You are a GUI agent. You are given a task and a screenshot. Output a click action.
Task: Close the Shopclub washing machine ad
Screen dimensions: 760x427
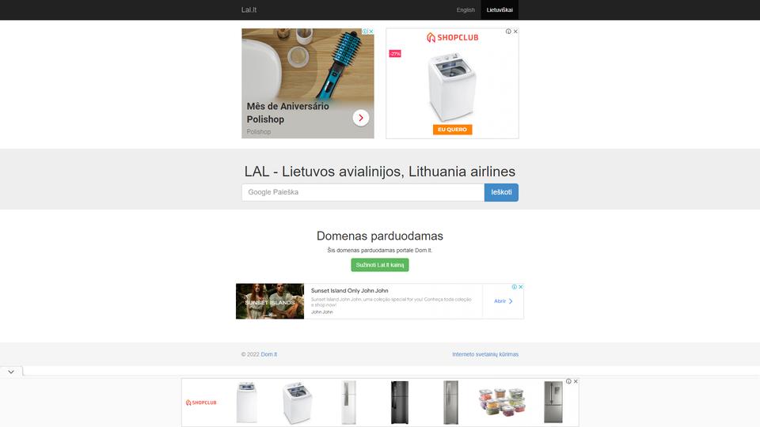[515, 32]
